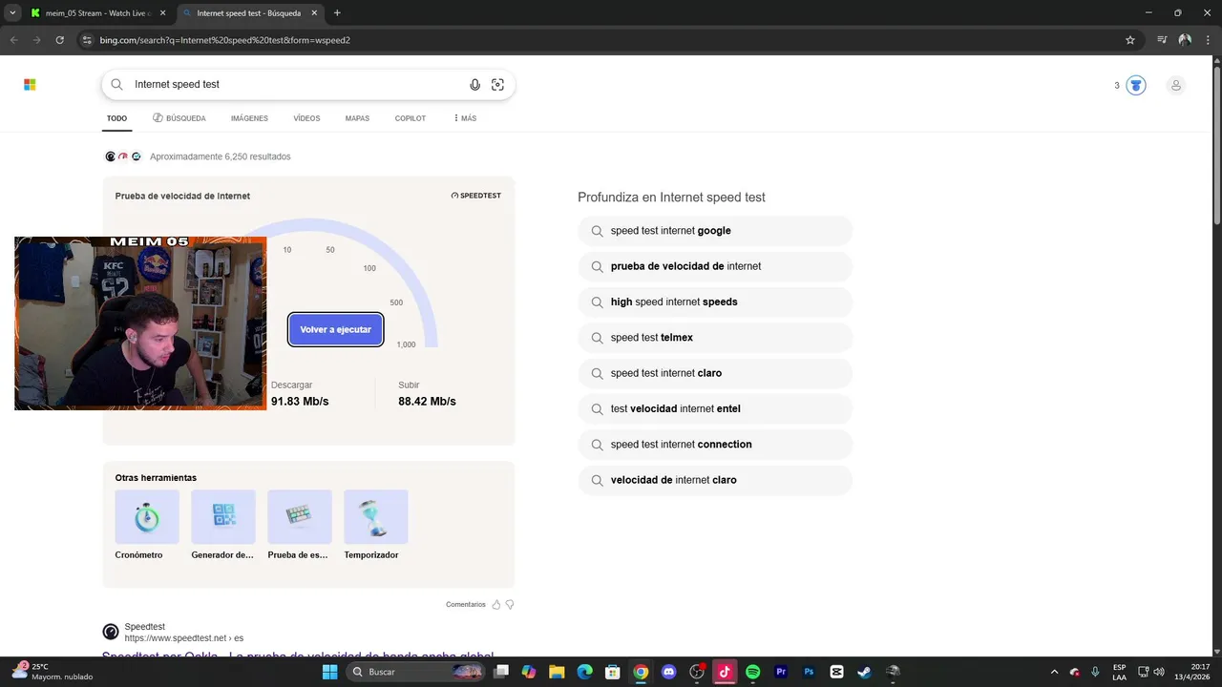Open the Rewards medal icon
This screenshot has width=1222, height=687.
pyautogui.click(x=1135, y=85)
